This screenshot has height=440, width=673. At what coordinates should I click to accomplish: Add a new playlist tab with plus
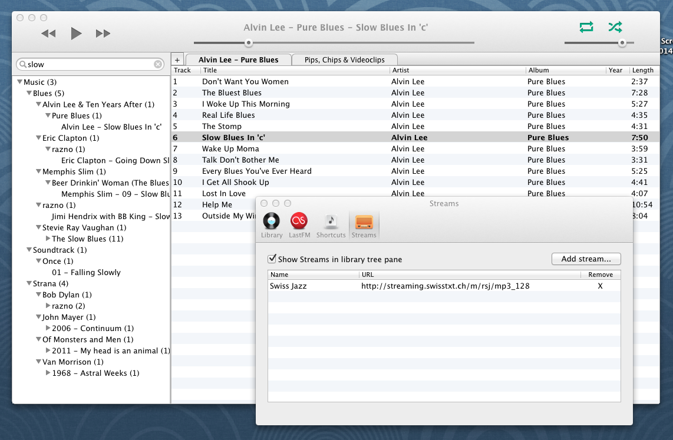177,59
